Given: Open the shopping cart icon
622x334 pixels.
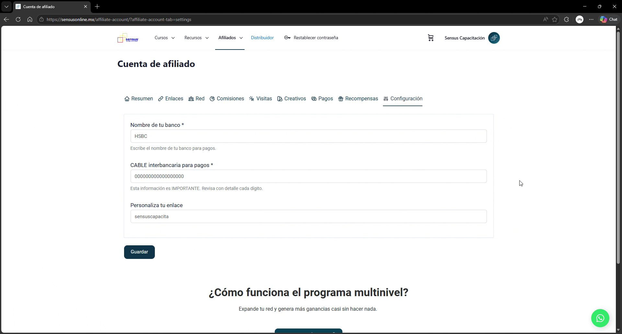Looking at the screenshot, I should pos(431,38).
